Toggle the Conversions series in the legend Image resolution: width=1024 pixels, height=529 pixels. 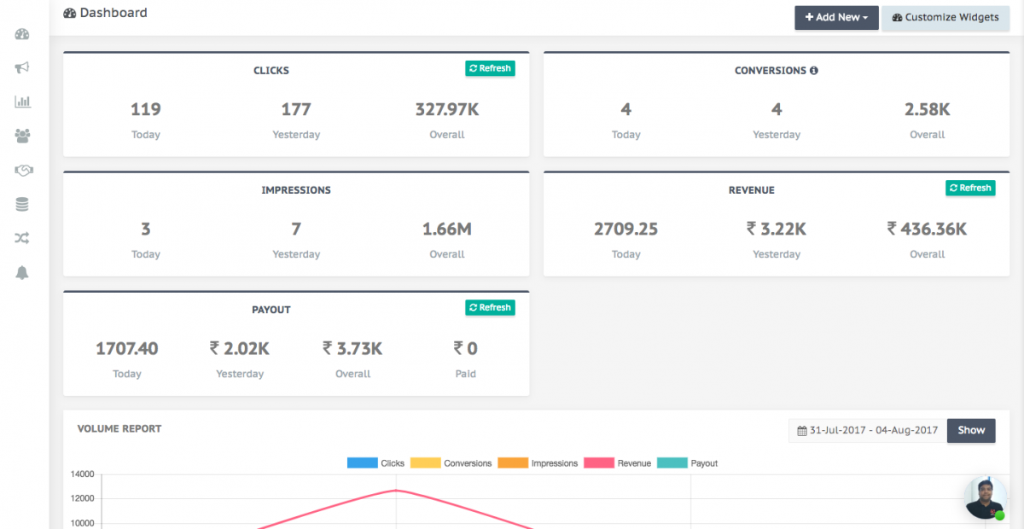pos(468,462)
